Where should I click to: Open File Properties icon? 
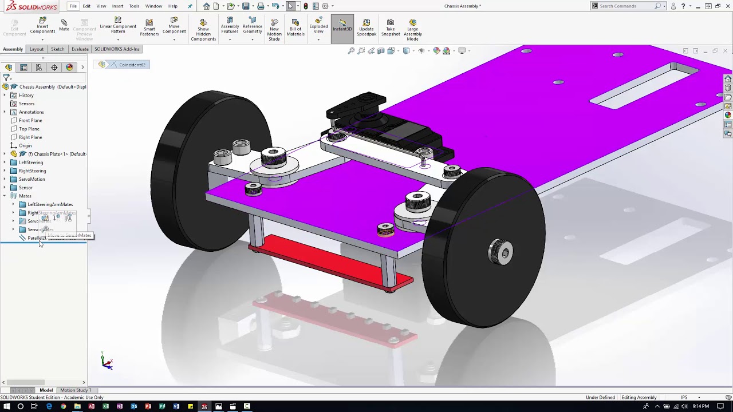pyautogui.click(x=314, y=6)
